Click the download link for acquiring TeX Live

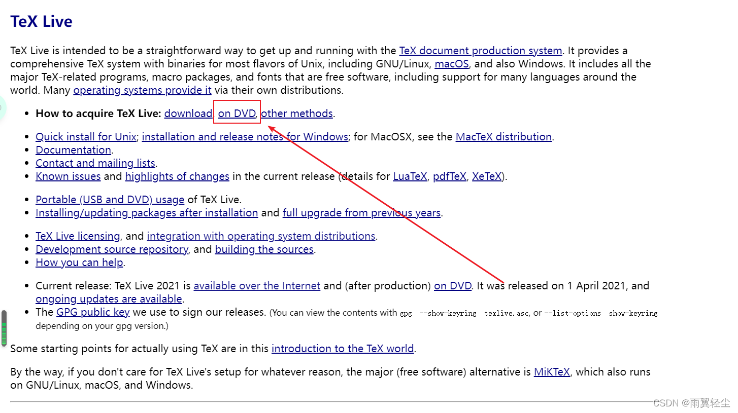(x=188, y=114)
